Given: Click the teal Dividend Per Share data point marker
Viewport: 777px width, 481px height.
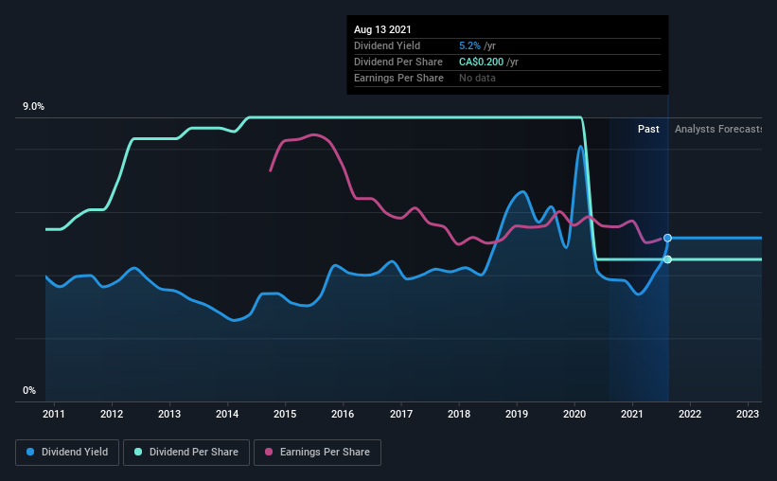Looking at the screenshot, I should pyautogui.click(x=667, y=259).
